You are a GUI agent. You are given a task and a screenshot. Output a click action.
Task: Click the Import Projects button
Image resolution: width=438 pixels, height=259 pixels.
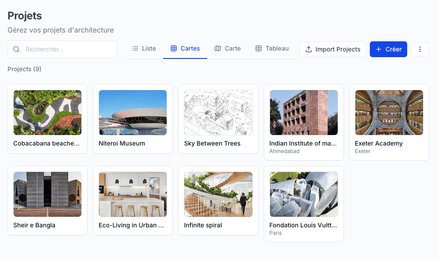pyautogui.click(x=333, y=49)
